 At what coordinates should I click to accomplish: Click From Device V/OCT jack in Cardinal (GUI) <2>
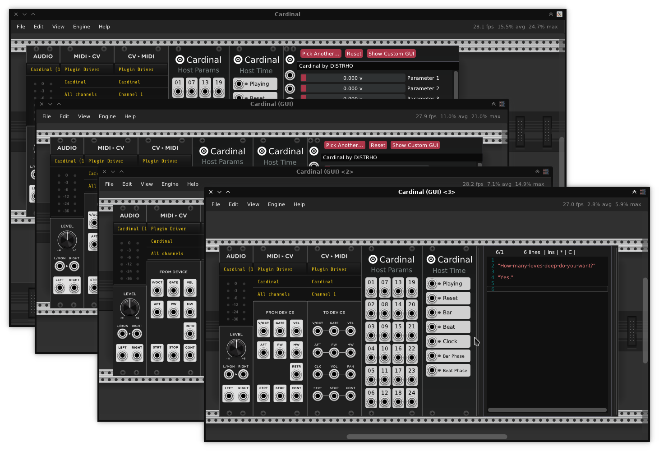pos(157,291)
